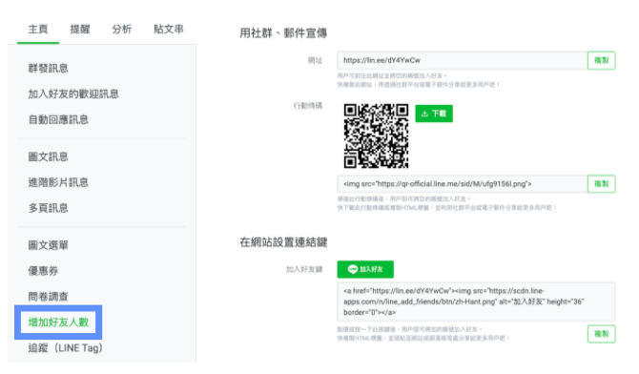Click the a href HTML code box
This screenshot has height=374, width=639.
[x=476, y=301]
